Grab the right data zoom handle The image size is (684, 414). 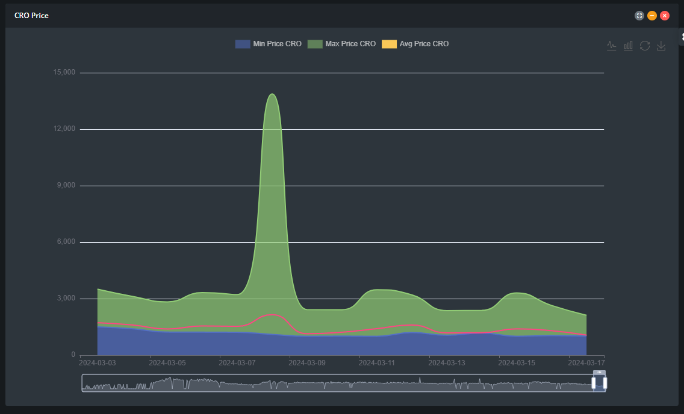(x=605, y=383)
